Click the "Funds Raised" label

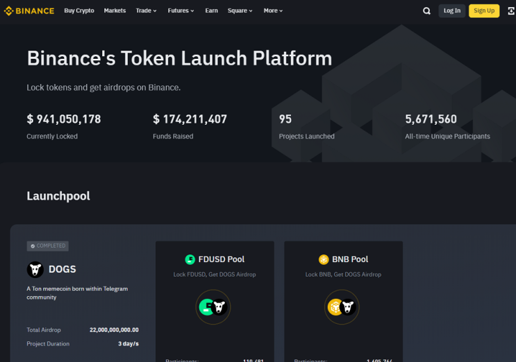pos(173,137)
